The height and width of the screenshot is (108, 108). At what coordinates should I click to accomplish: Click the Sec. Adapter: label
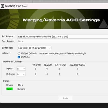pos(9,41)
